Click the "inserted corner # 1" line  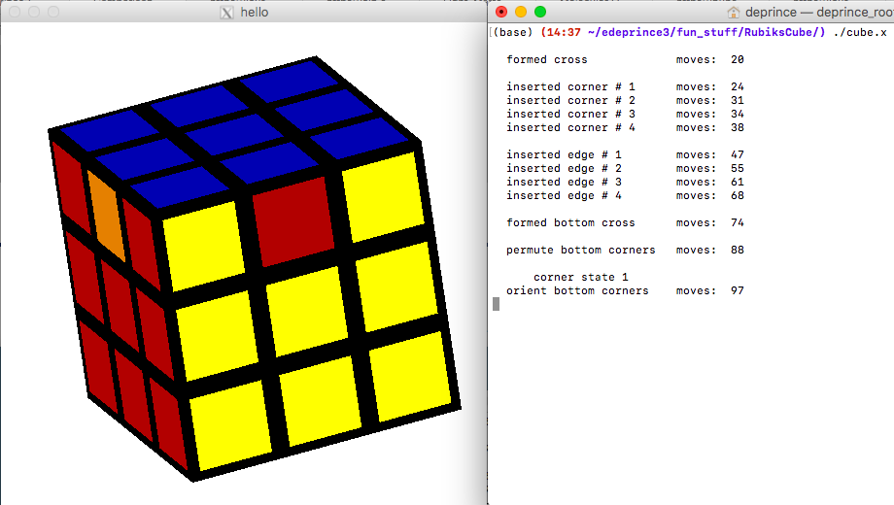(x=570, y=86)
